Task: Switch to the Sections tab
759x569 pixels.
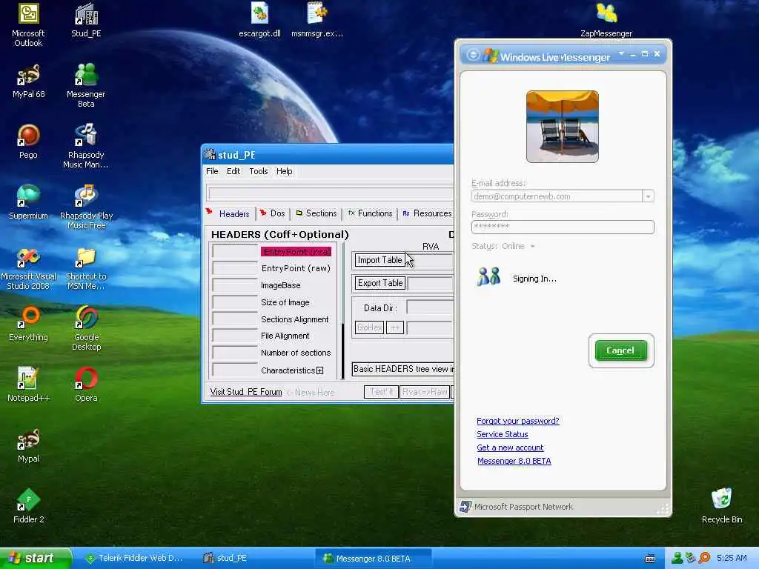Action: click(316, 213)
